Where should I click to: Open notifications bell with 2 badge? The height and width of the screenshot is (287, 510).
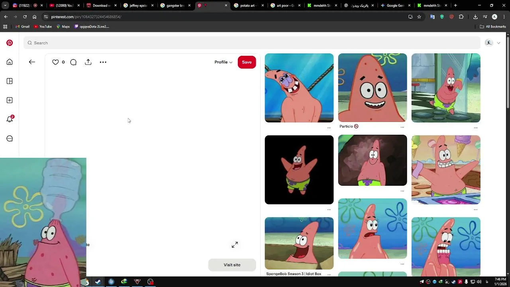10,119
